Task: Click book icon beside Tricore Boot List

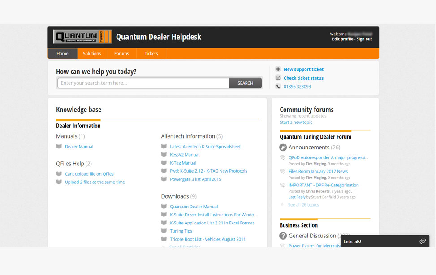Action: pyautogui.click(x=164, y=239)
